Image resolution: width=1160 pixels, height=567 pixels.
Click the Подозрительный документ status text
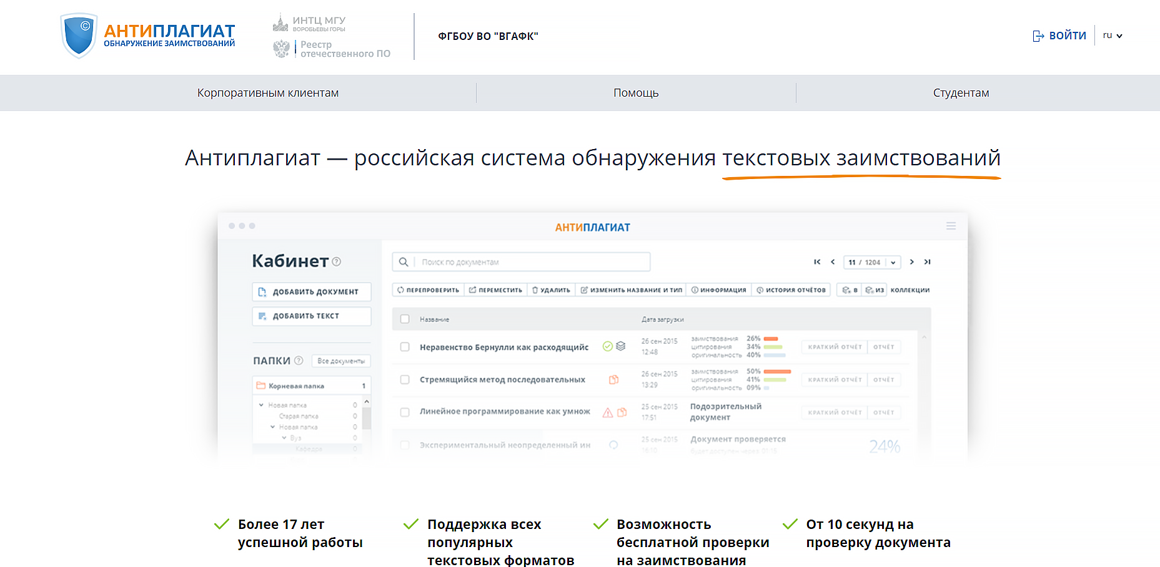726,412
